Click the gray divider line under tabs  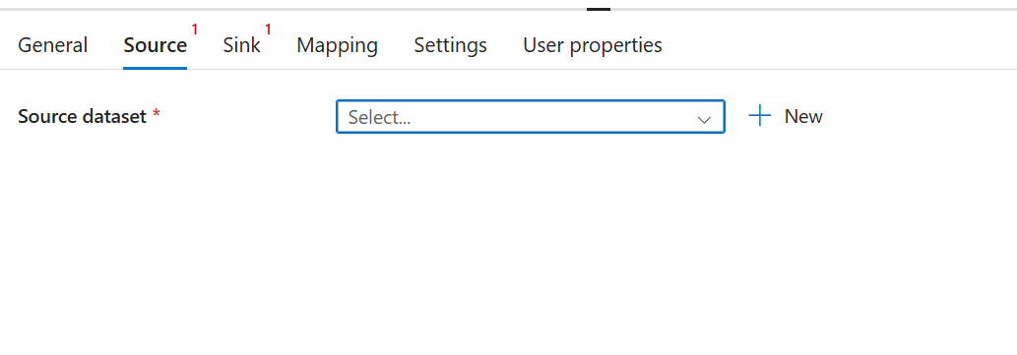(508, 69)
